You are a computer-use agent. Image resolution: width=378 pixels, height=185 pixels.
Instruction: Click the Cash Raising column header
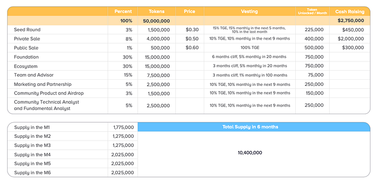pyautogui.click(x=350, y=11)
